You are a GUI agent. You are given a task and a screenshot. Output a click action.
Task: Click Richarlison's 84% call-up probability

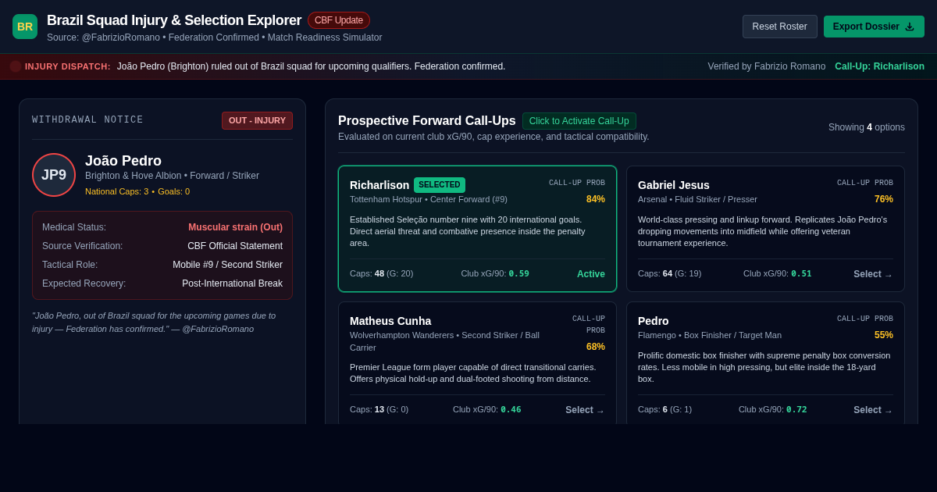pyautogui.click(x=596, y=199)
